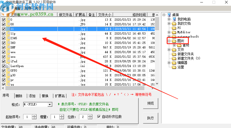Viewport: 231px width, 128px height.
Task: Click the file icon for OPPO
Action: click(x=8, y=71)
